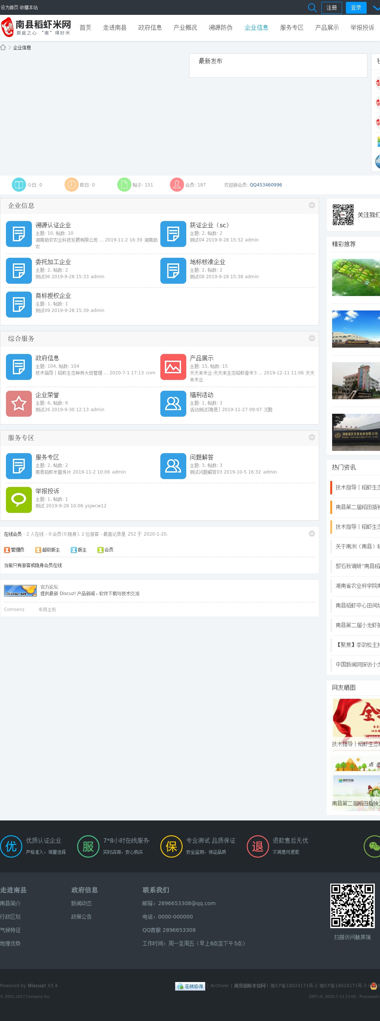This screenshot has height=1021, width=380.
Task: Click the 福利活动 people icon
Action: (173, 403)
